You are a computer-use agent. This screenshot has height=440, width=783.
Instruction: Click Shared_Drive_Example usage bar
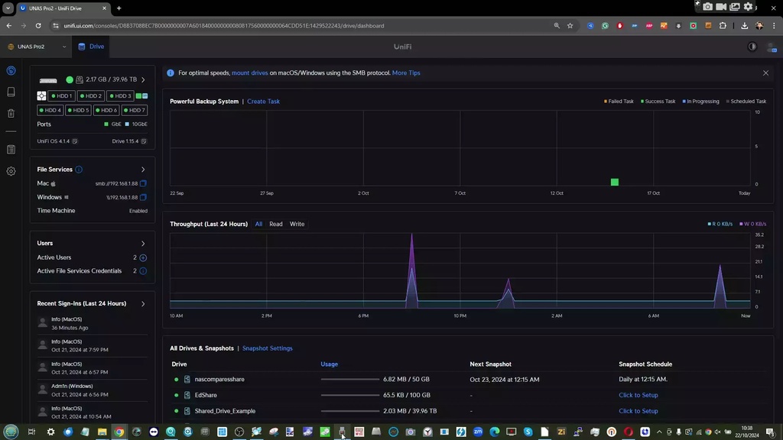click(350, 411)
